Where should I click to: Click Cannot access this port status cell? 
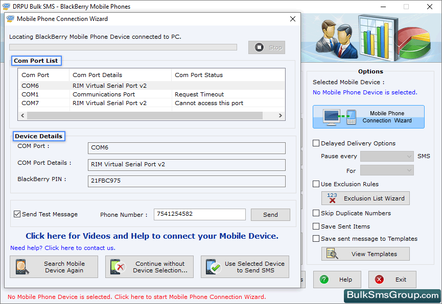209,103
